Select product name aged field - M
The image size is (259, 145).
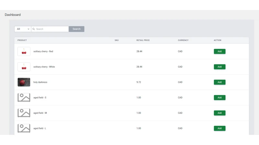pyautogui.click(x=40, y=113)
